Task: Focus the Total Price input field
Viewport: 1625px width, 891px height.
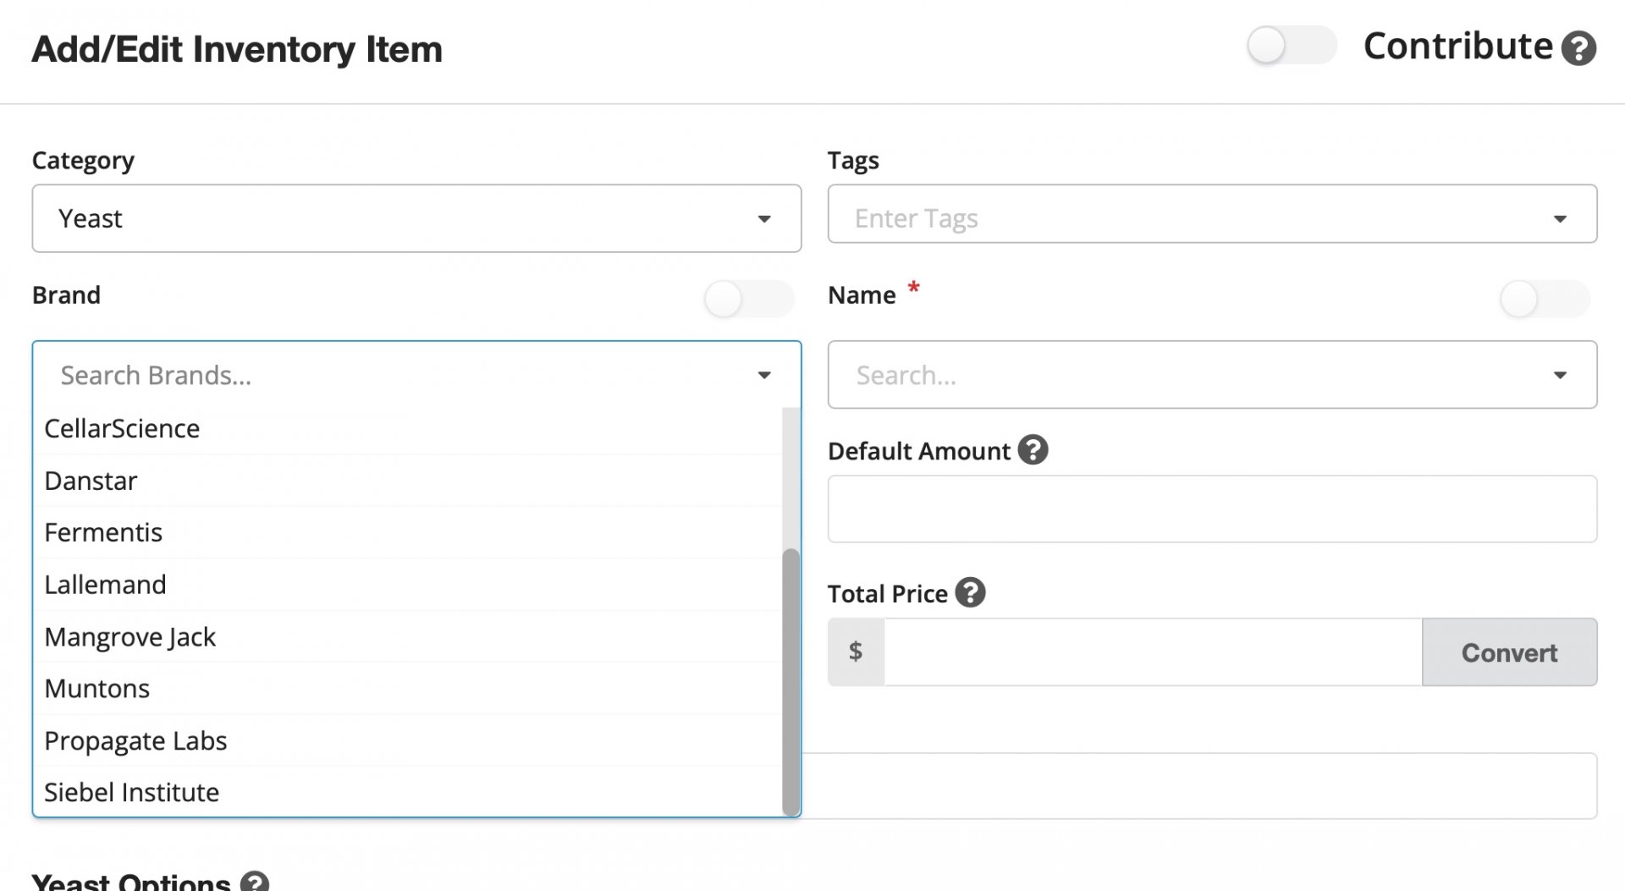Action: click(1153, 652)
